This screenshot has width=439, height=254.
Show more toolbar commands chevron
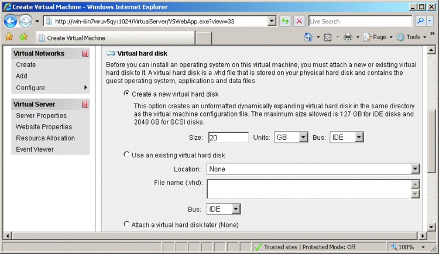pos(433,33)
